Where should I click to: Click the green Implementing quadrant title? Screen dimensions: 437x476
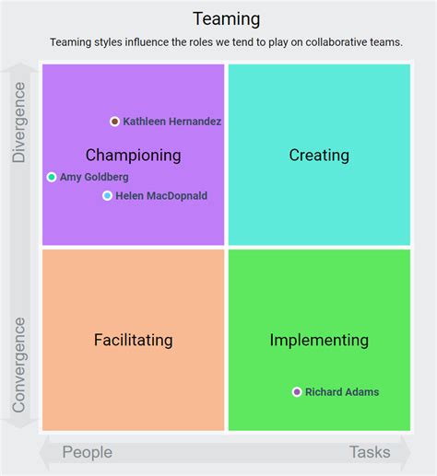pos(319,340)
